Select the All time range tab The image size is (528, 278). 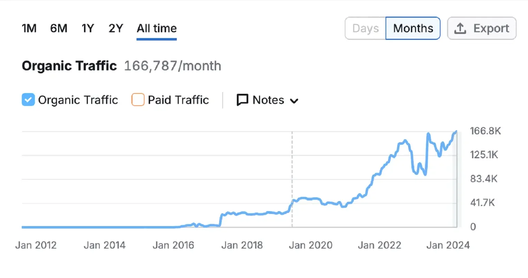coord(157,28)
